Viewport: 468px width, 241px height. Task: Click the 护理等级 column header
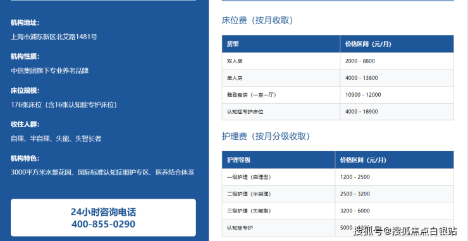tap(278, 160)
